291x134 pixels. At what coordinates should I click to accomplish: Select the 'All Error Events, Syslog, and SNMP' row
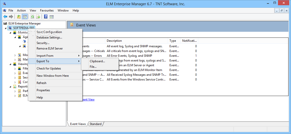point(129,56)
